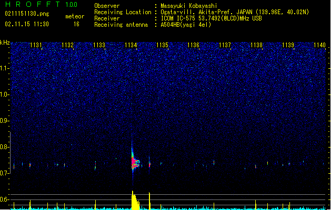This screenshot has height=210, width=331.
Task: Click the 0.8 kHz axis label
Action: (4, 147)
